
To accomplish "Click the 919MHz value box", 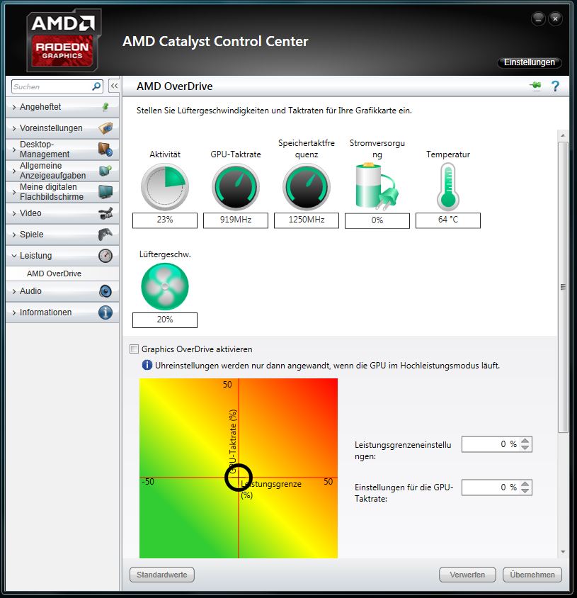I will (236, 220).
